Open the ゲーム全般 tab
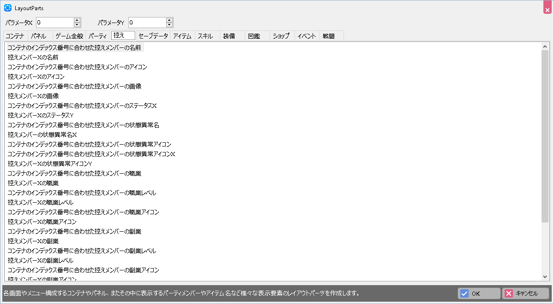Screen dimensions: 554x304 coord(69,36)
